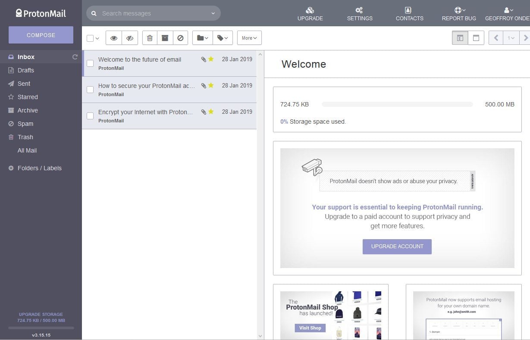
Task: Open the Report Bug menu
Action: click(459, 14)
